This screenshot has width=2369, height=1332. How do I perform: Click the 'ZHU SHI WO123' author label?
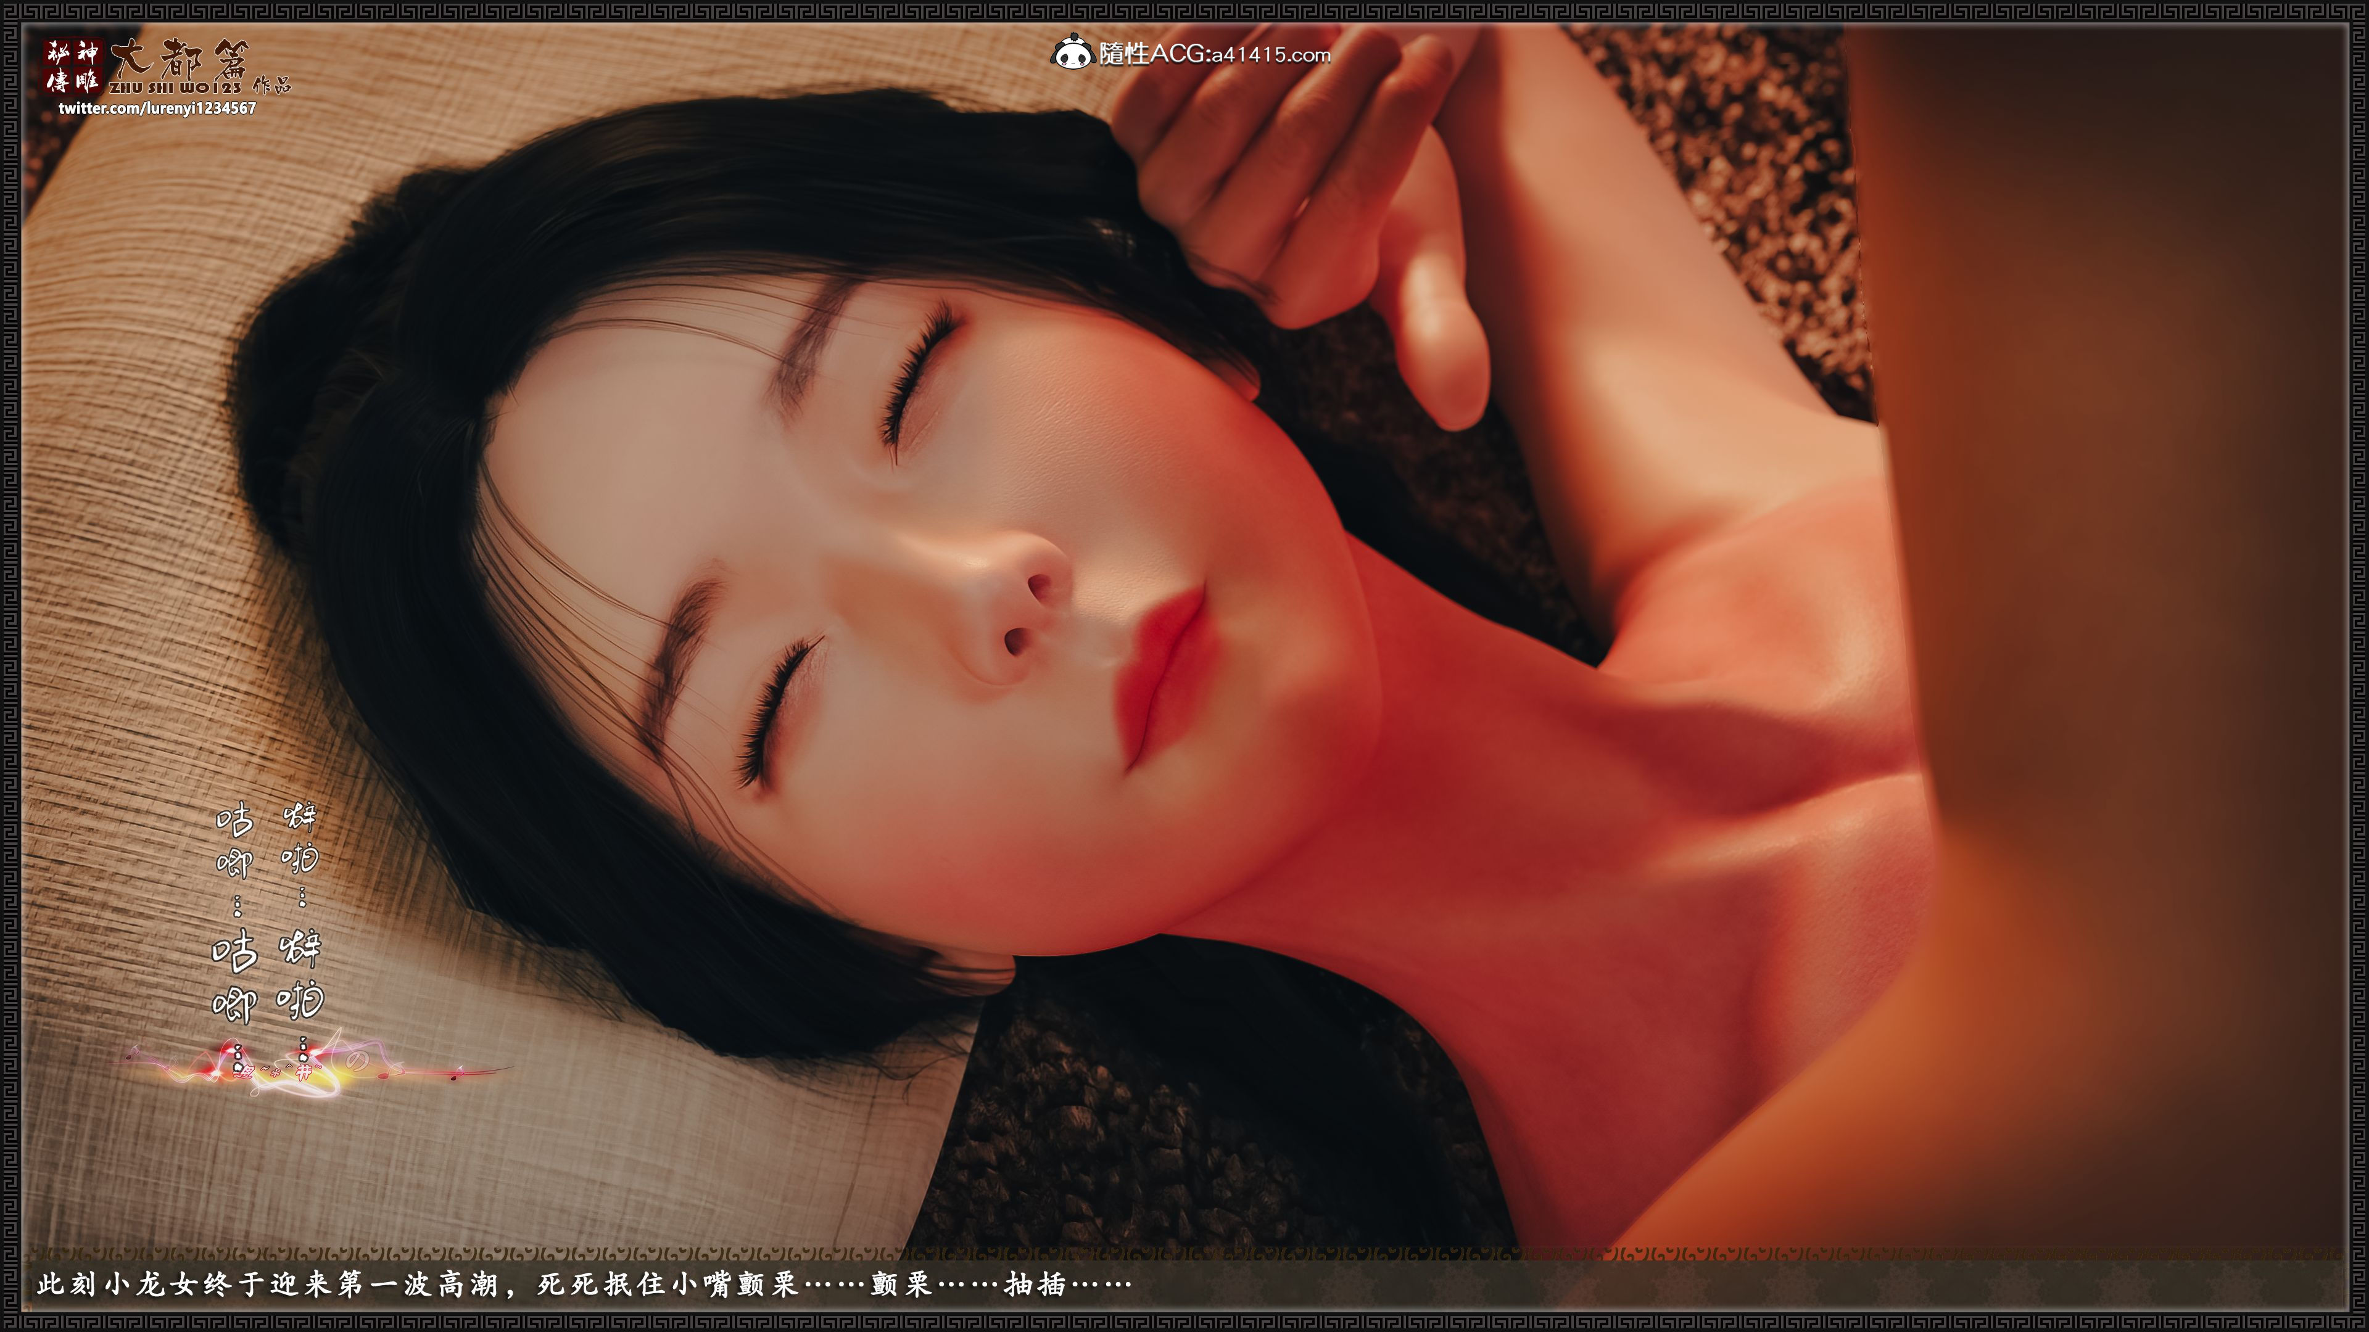coord(175,88)
